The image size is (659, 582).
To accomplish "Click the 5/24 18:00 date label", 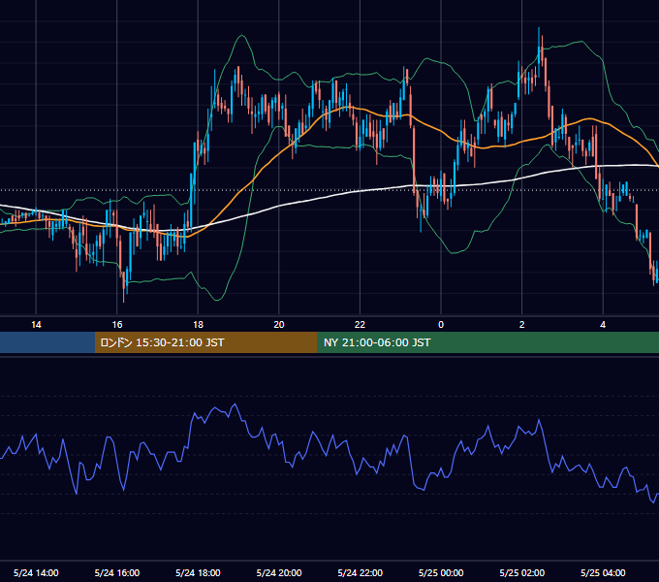I will tap(198, 572).
